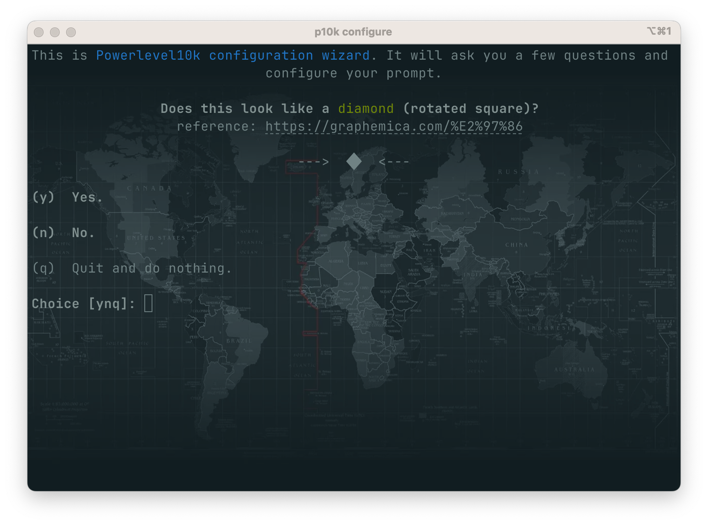Image resolution: width=708 pixels, height=525 pixels.
Task: Click the 'Does this look like a' question text
Action: coord(245,108)
